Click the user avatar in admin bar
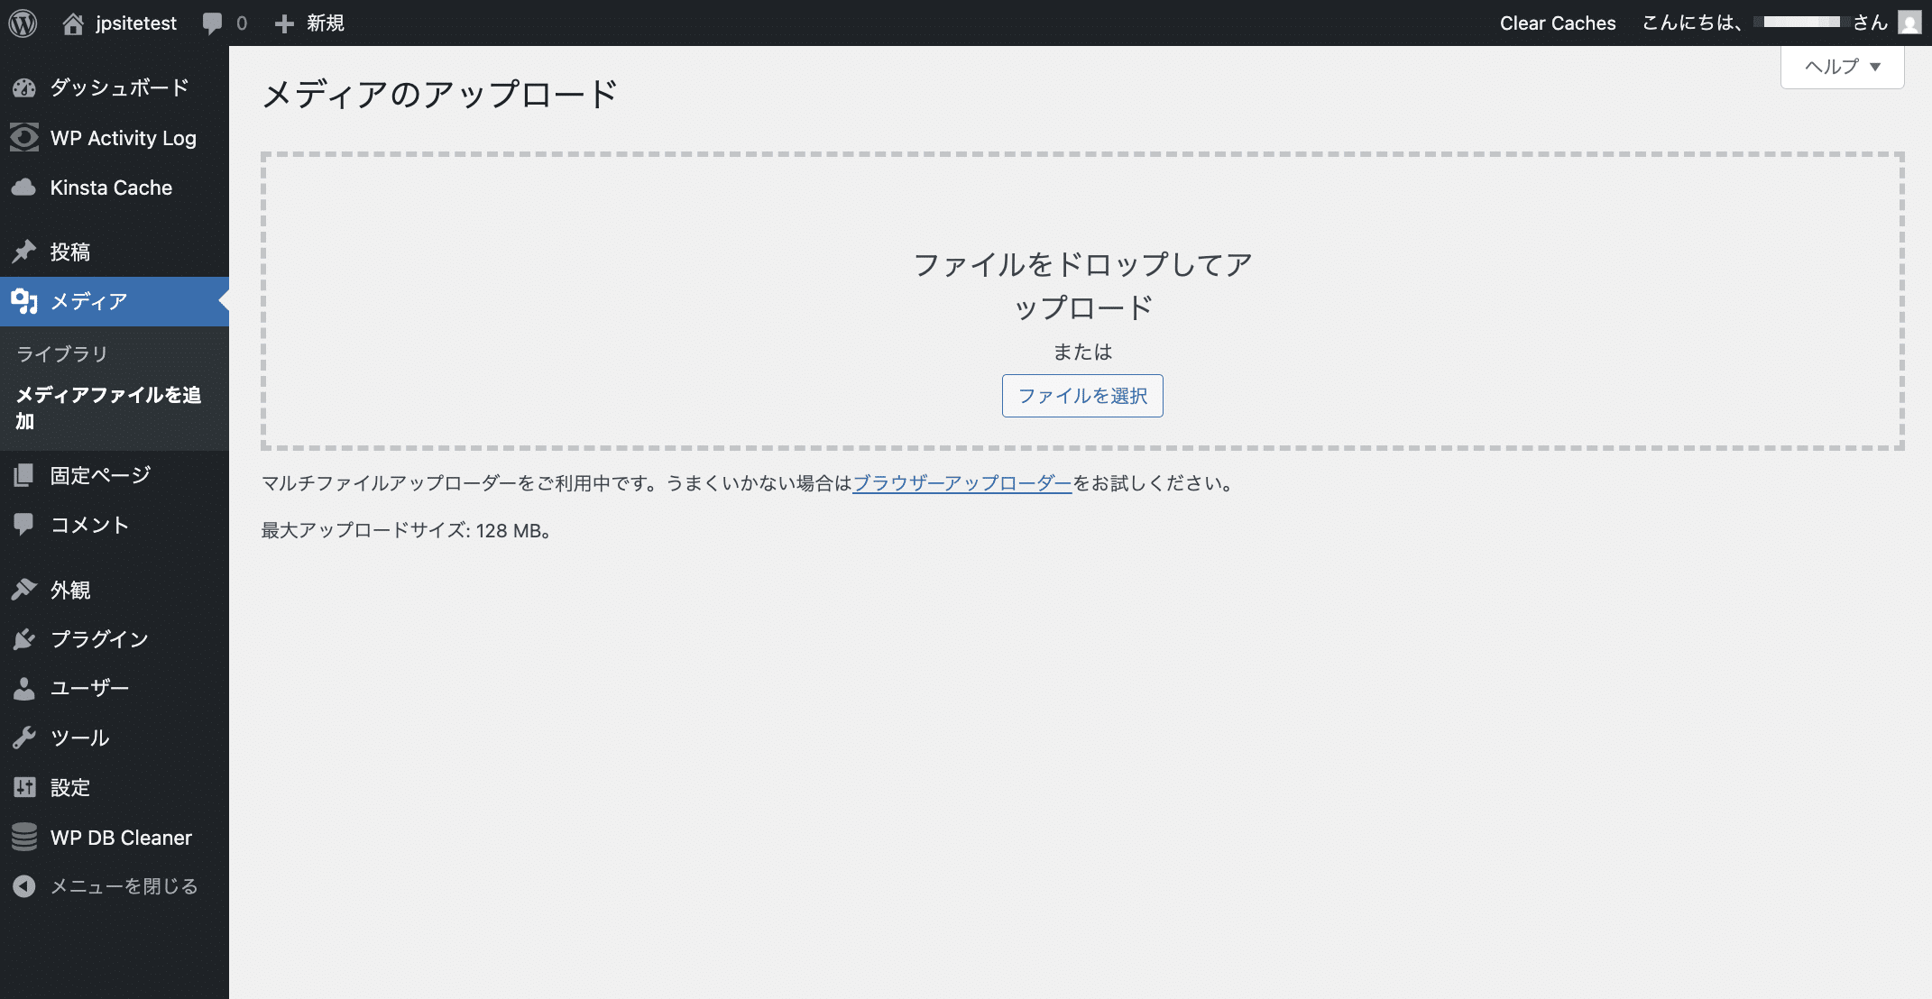The height and width of the screenshot is (999, 1932). [1910, 23]
